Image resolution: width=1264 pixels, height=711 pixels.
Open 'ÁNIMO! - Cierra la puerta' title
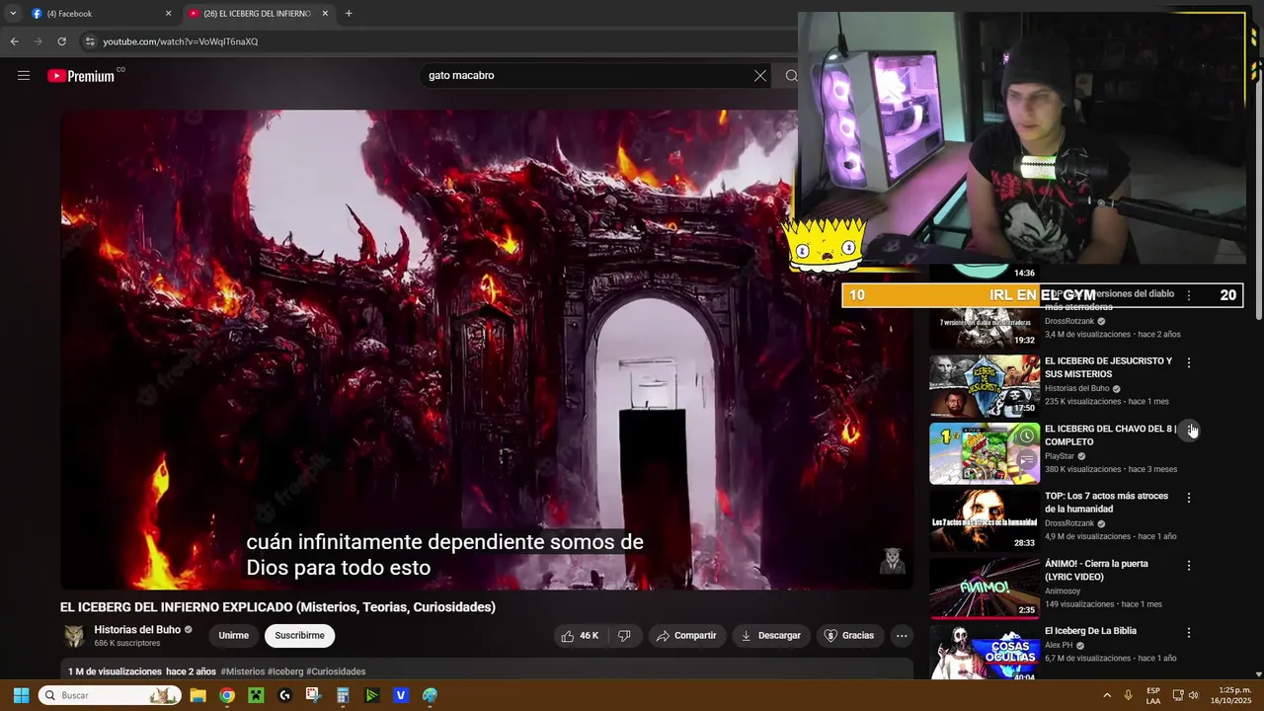click(1096, 571)
